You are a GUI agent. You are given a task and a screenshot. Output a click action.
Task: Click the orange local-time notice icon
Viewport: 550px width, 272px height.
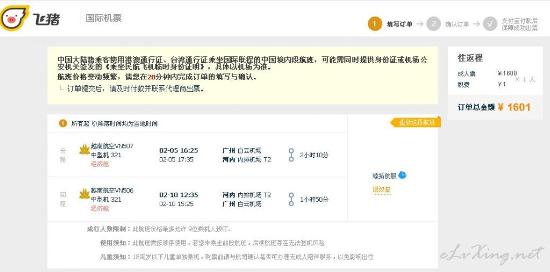point(63,123)
